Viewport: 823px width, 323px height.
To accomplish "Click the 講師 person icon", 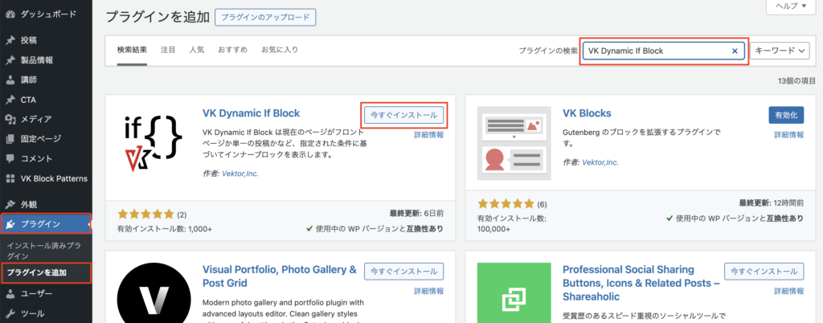I will coord(10,80).
